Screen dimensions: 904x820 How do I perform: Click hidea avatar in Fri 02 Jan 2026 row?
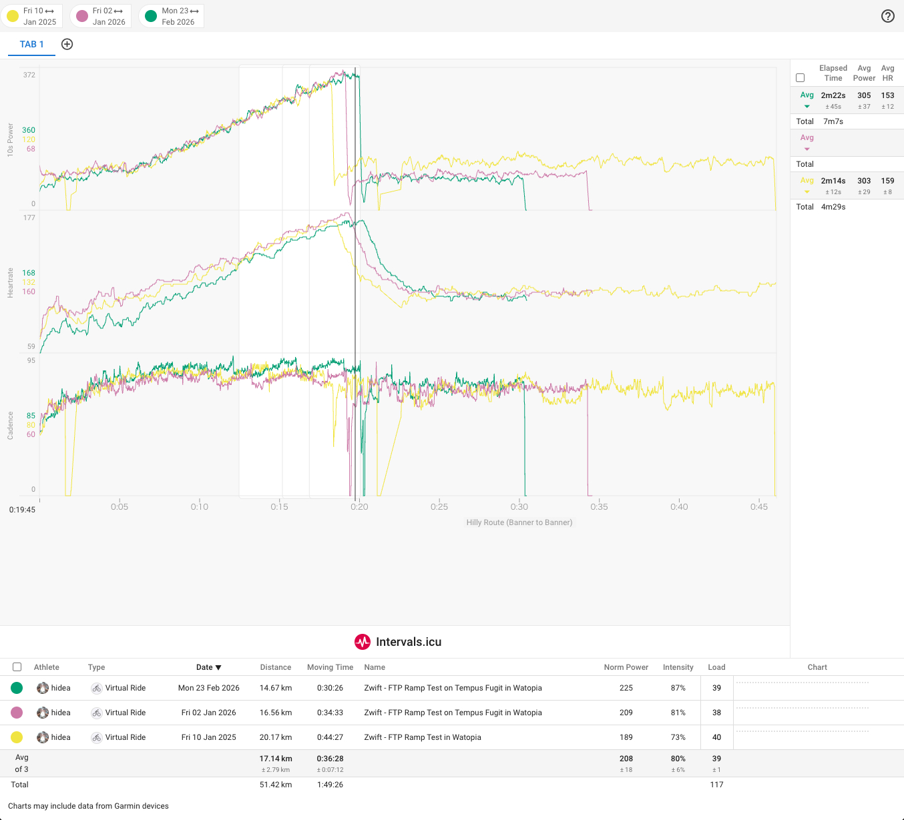[43, 713]
